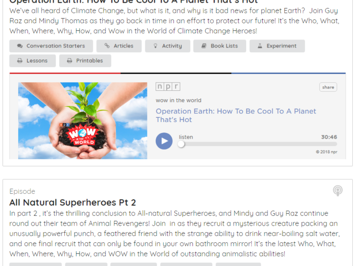Click the wow in the world show name

click(x=178, y=100)
